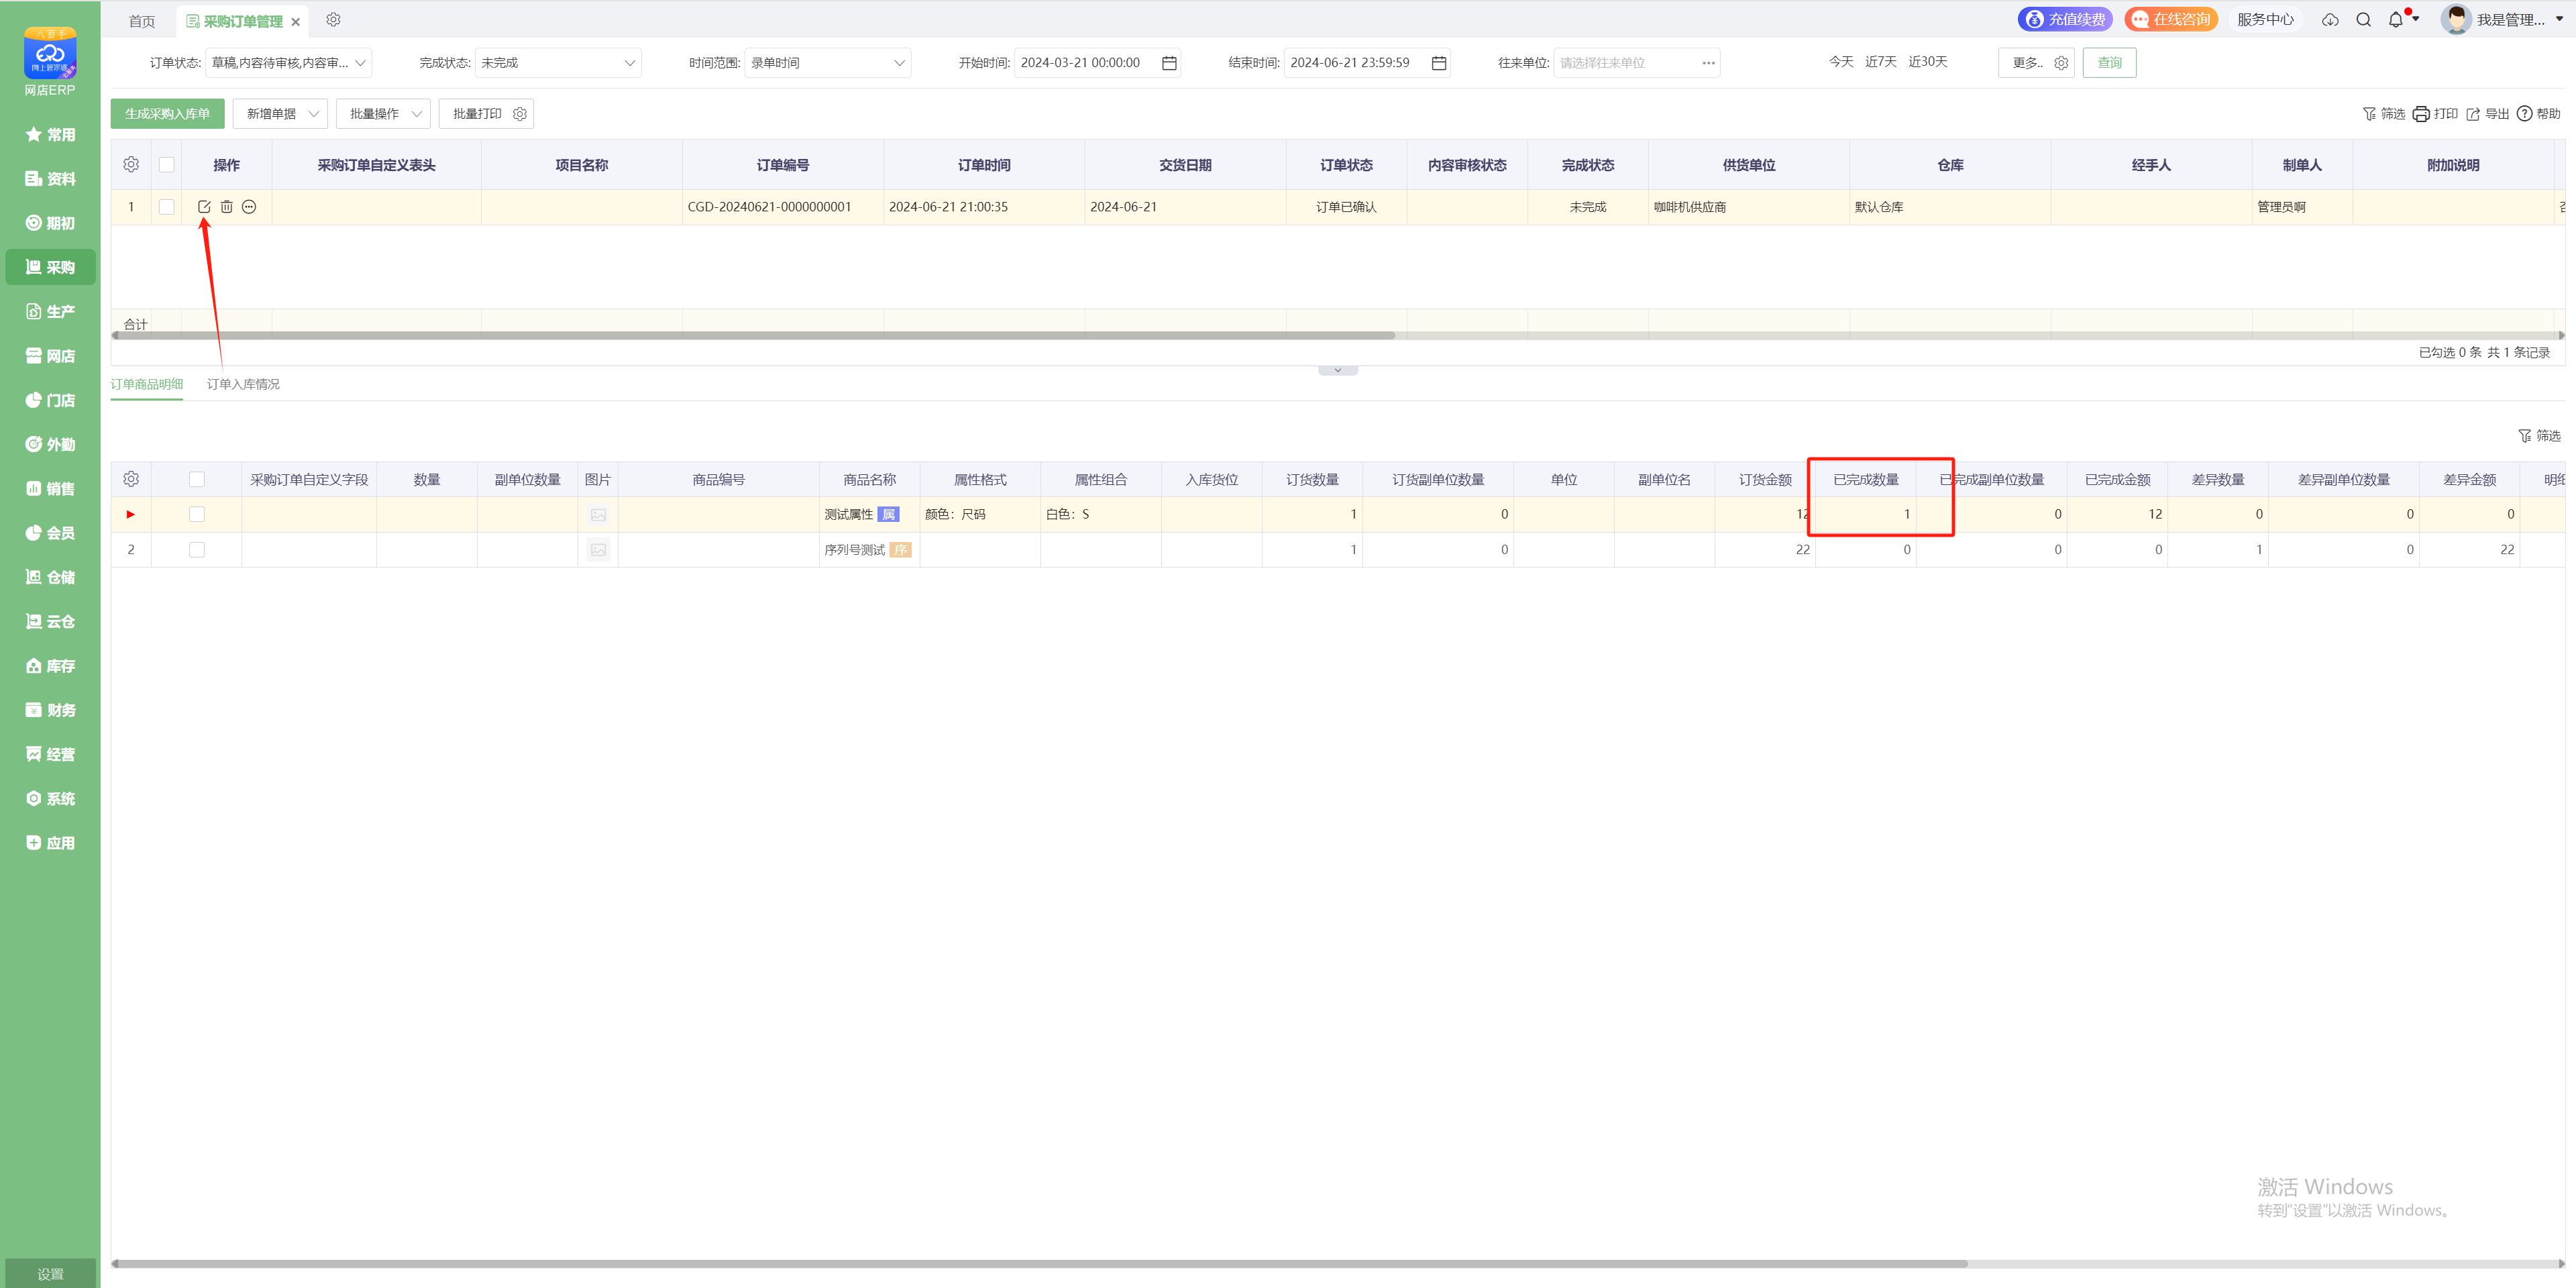The image size is (2576, 1288).
Task: Open the 往来单位 selector ellipsis
Action: (1708, 63)
